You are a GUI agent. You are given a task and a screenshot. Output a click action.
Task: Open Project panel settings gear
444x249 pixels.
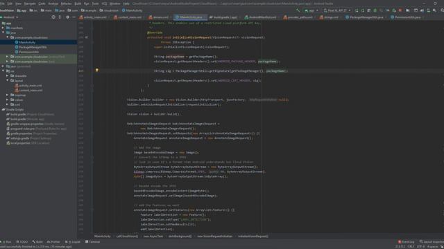67,17
